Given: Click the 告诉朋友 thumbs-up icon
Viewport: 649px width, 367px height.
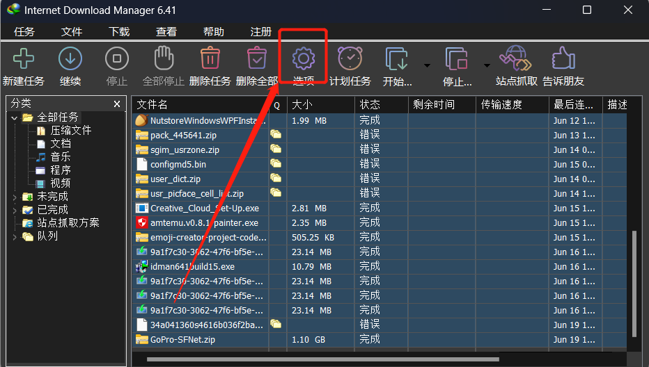Looking at the screenshot, I should pyautogui.click(x=563, y=58).
